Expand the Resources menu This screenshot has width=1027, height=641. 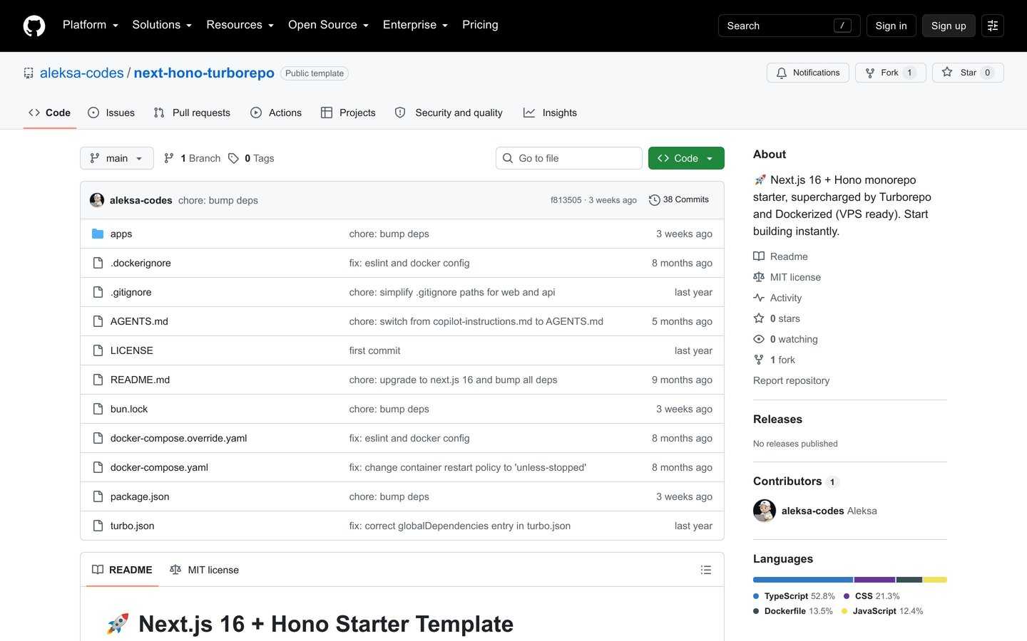pyautogui.click(x=240, y=25)
